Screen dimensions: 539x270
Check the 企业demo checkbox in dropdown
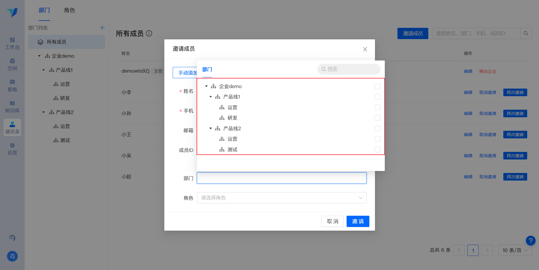click(x=377, y=86)
